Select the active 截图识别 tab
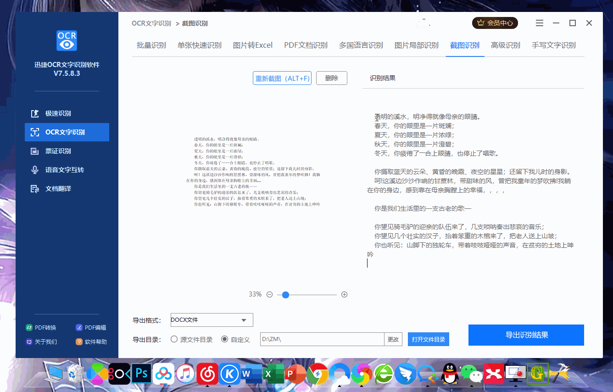613x392 pixels. pos(465,45)
